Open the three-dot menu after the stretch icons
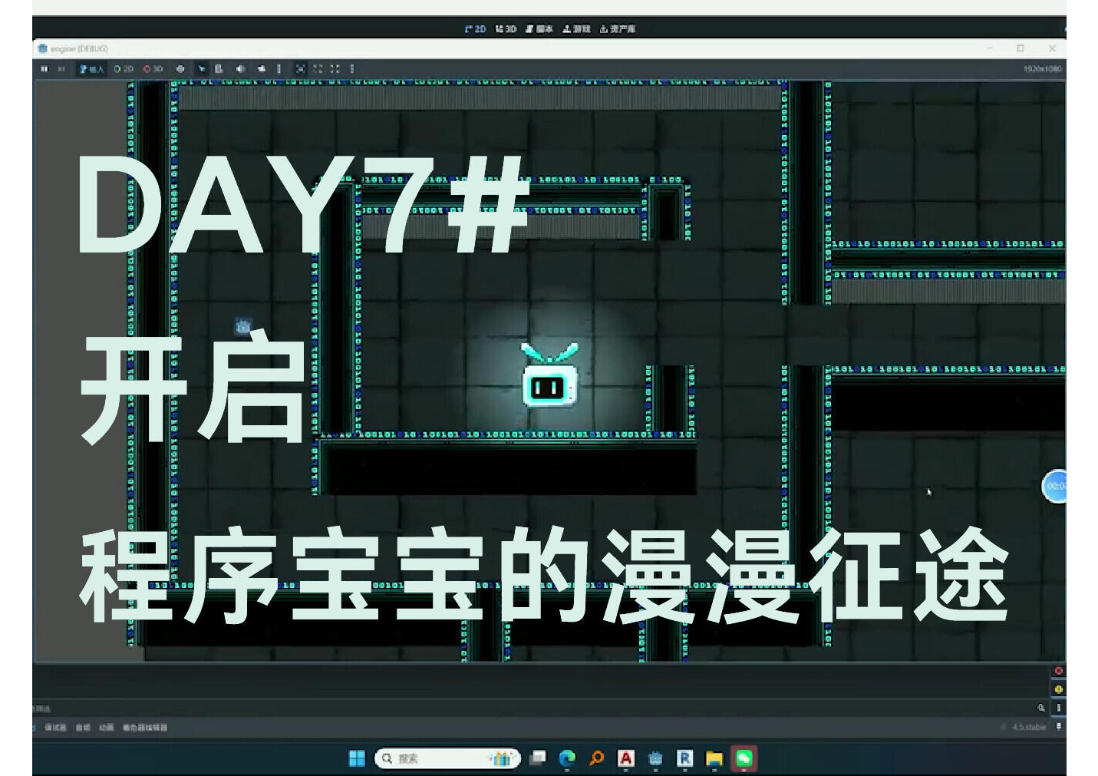The width and height of the screenshot is (1098, 776). (x=352, y=69)
